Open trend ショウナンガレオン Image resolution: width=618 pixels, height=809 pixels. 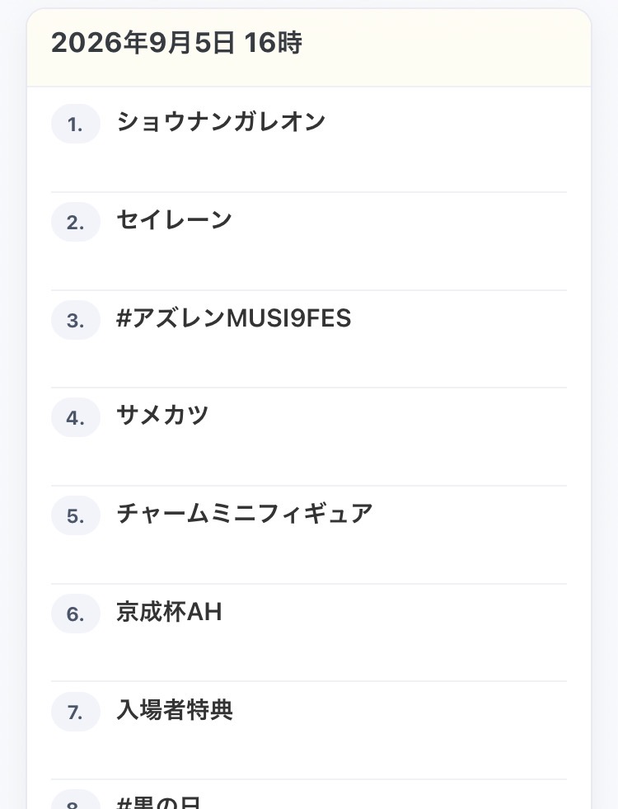221,122
